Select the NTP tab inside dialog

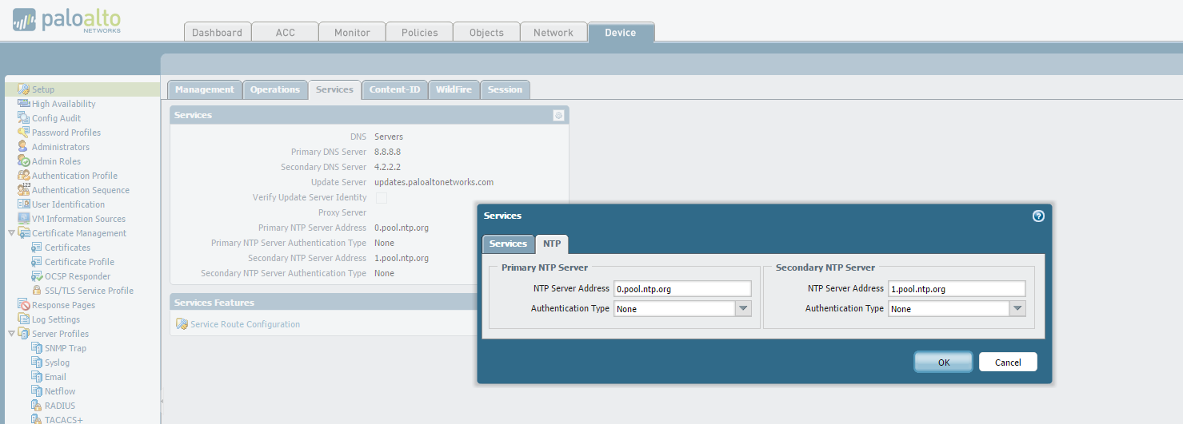[x=552, y=244]
